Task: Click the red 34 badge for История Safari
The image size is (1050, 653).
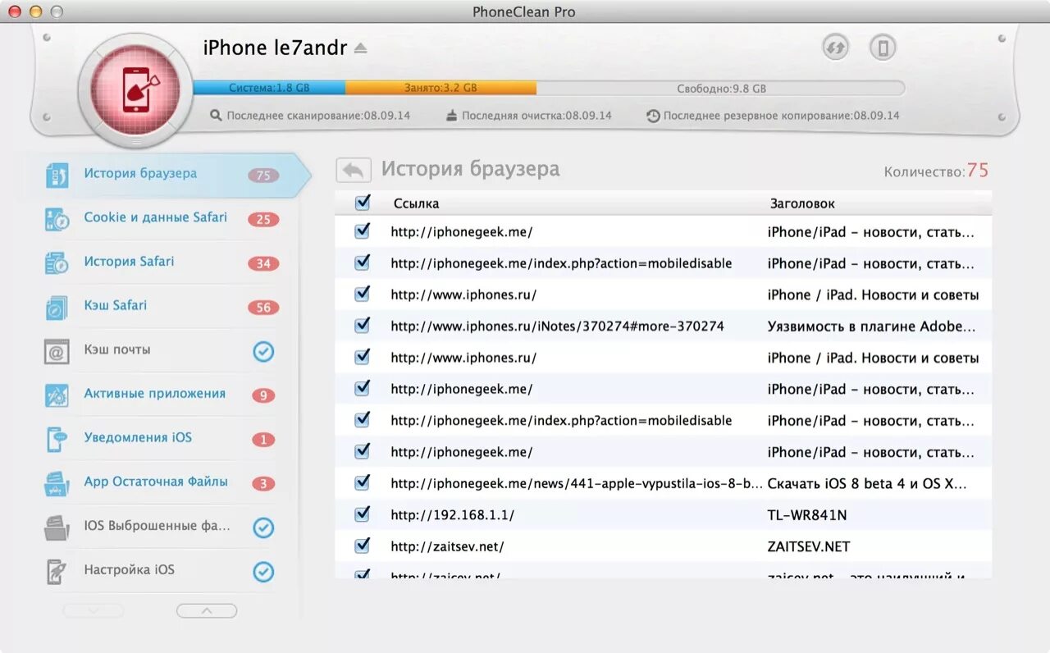Action: (263, 264)
